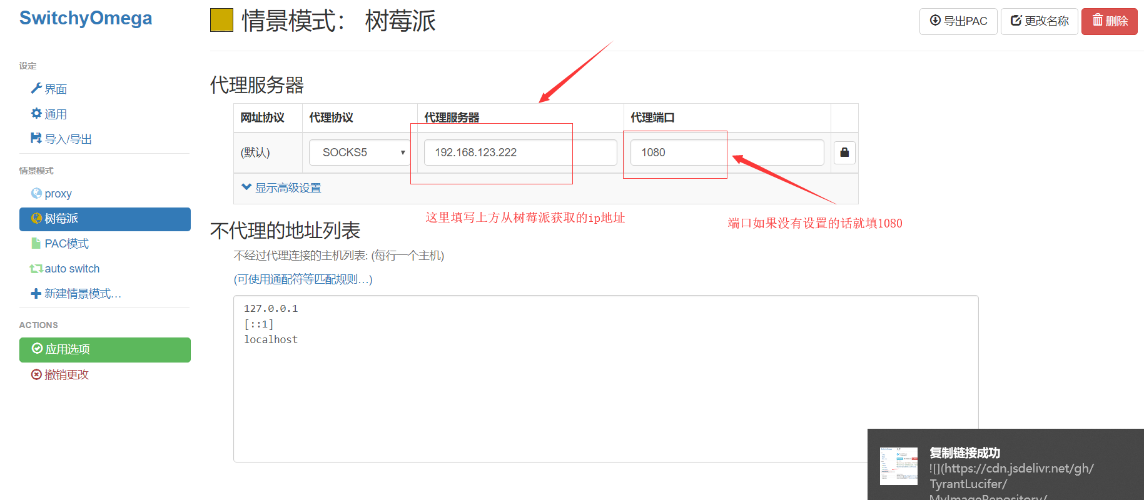Click the proxy server IP field
The width and height of the screenshot is (1144, 500).
pyautogui.click(x=520, y=152)
